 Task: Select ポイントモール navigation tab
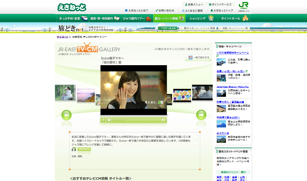click(234, 18)
